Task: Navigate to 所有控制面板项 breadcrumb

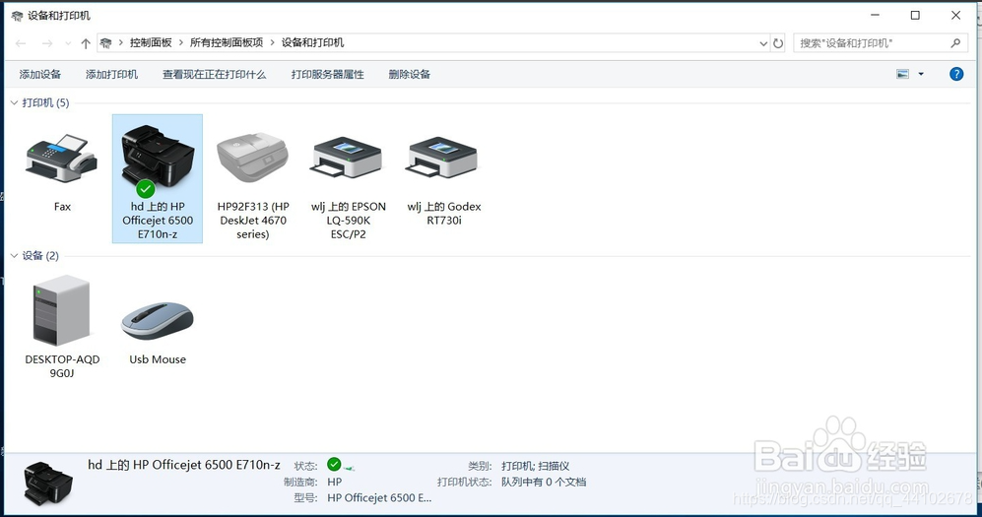Action: pyautogui.click(x=227, y=42)
